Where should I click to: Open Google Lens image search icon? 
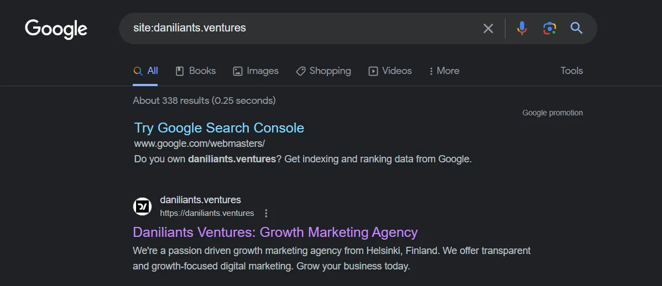click(x=549, y=28)
